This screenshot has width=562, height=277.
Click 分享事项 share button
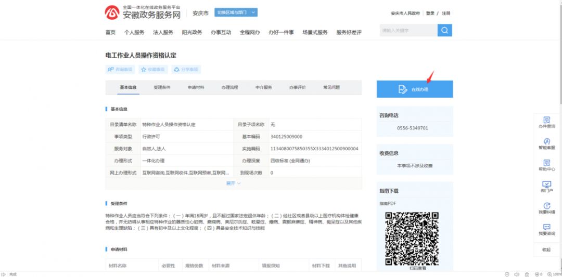click(186, 70)
